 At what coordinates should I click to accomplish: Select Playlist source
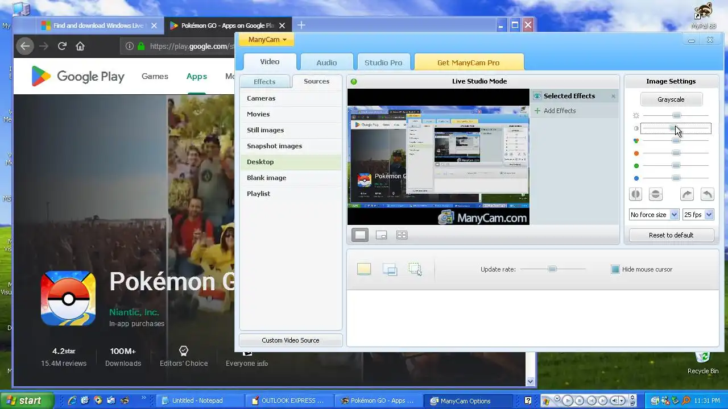point(291,194)
